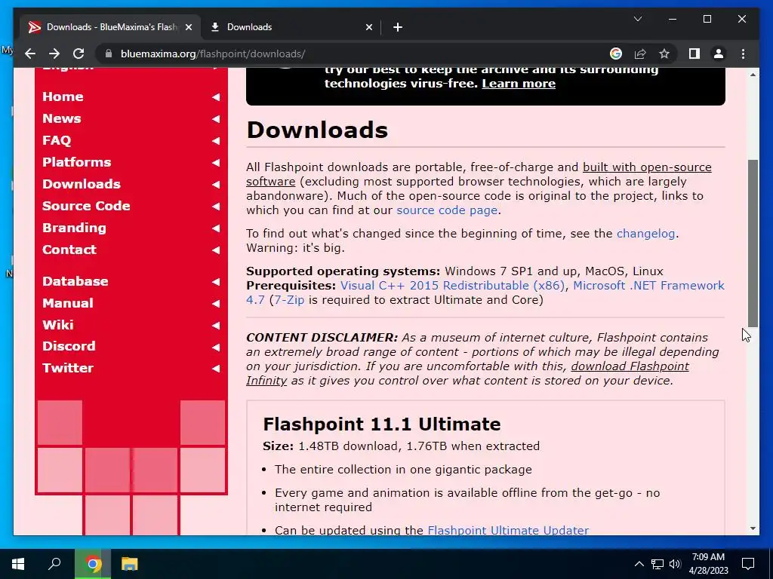This screenshot has height=579, width=773.
Task: Open the Chrome profile avatar
Action: (x=719, y=54)
